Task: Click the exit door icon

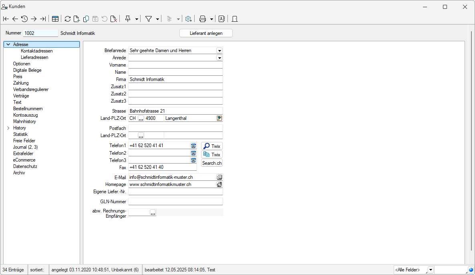Action: (x=234, y=19)
